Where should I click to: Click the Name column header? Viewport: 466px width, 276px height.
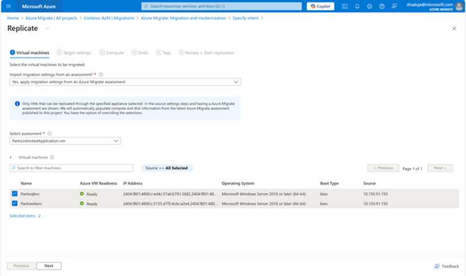[x=26, y=183]
